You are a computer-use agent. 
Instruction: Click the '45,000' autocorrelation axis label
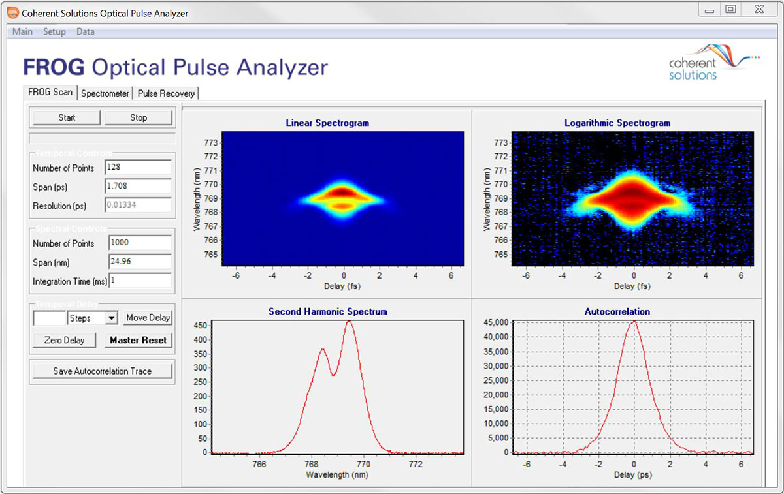click(x=495, y=322)
